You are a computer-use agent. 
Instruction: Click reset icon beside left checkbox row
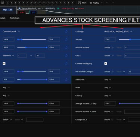66,64
